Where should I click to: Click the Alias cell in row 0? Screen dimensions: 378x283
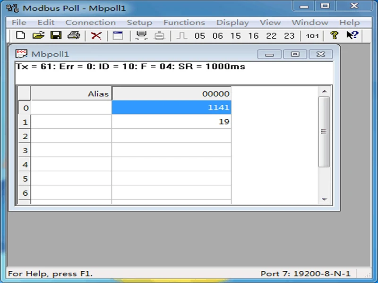pyautogui.click(x=71, y=108)
